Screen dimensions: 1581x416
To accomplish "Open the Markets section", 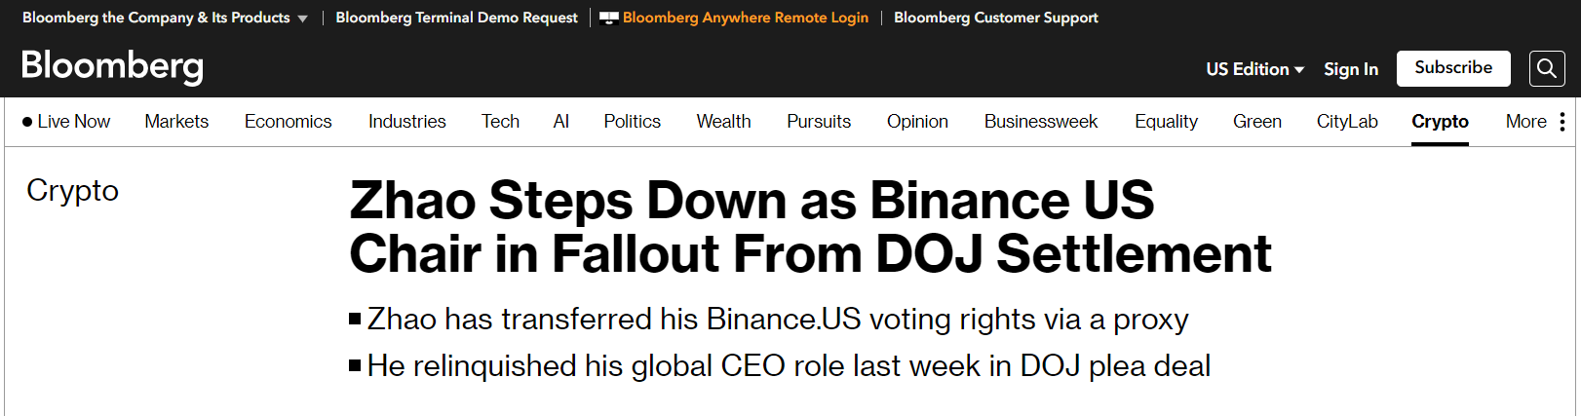I will point(176,122).
